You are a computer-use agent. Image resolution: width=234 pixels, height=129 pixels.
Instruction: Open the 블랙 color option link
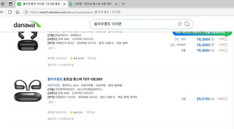click(x=183, y=39)
